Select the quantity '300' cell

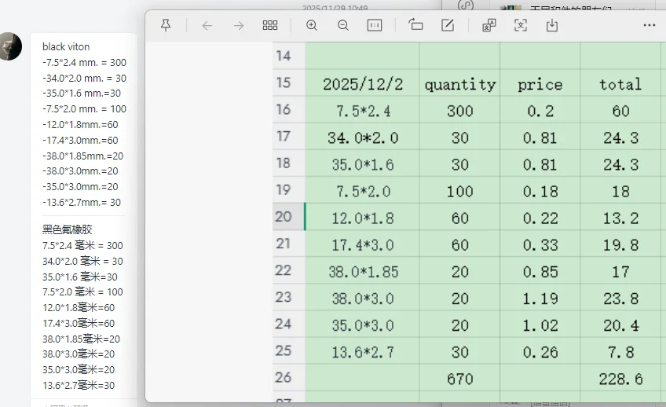459,110
